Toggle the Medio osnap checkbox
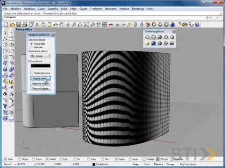This screenshot has height=168, width=225. point(47,159)
